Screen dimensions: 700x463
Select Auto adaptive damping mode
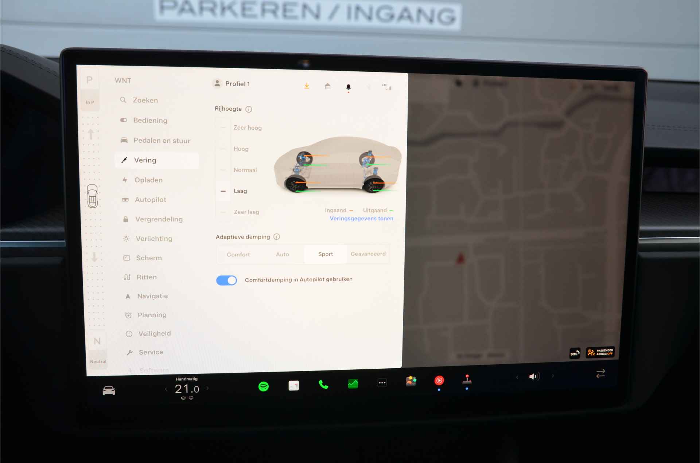(x=284, y=253)
